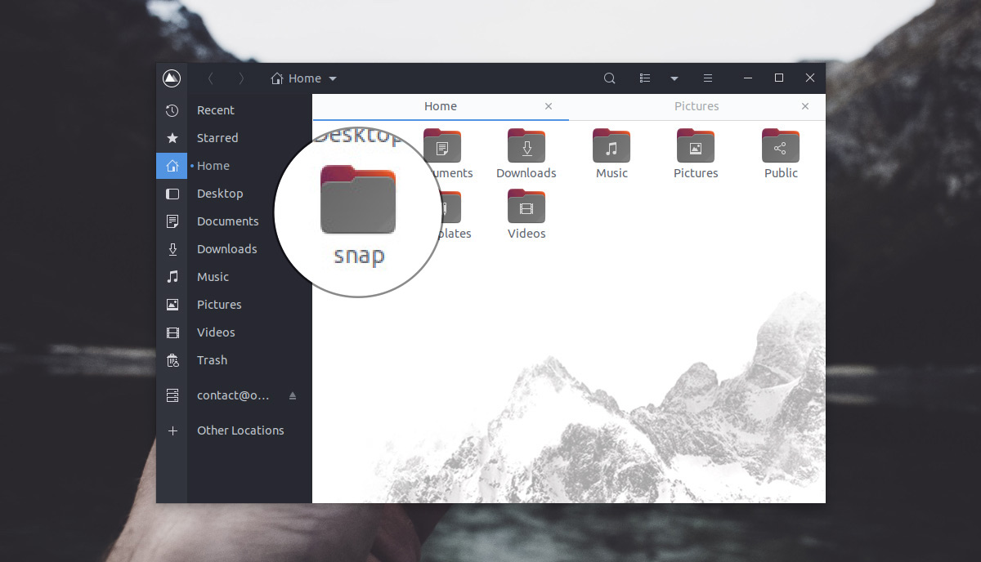Select the Public folder

(780, 147)
